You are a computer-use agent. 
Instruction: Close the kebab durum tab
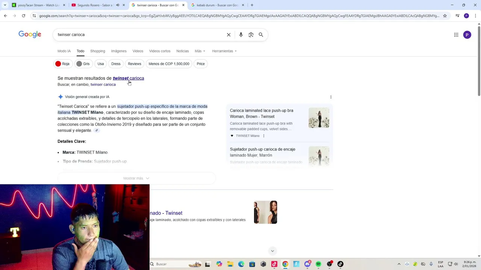243,5
